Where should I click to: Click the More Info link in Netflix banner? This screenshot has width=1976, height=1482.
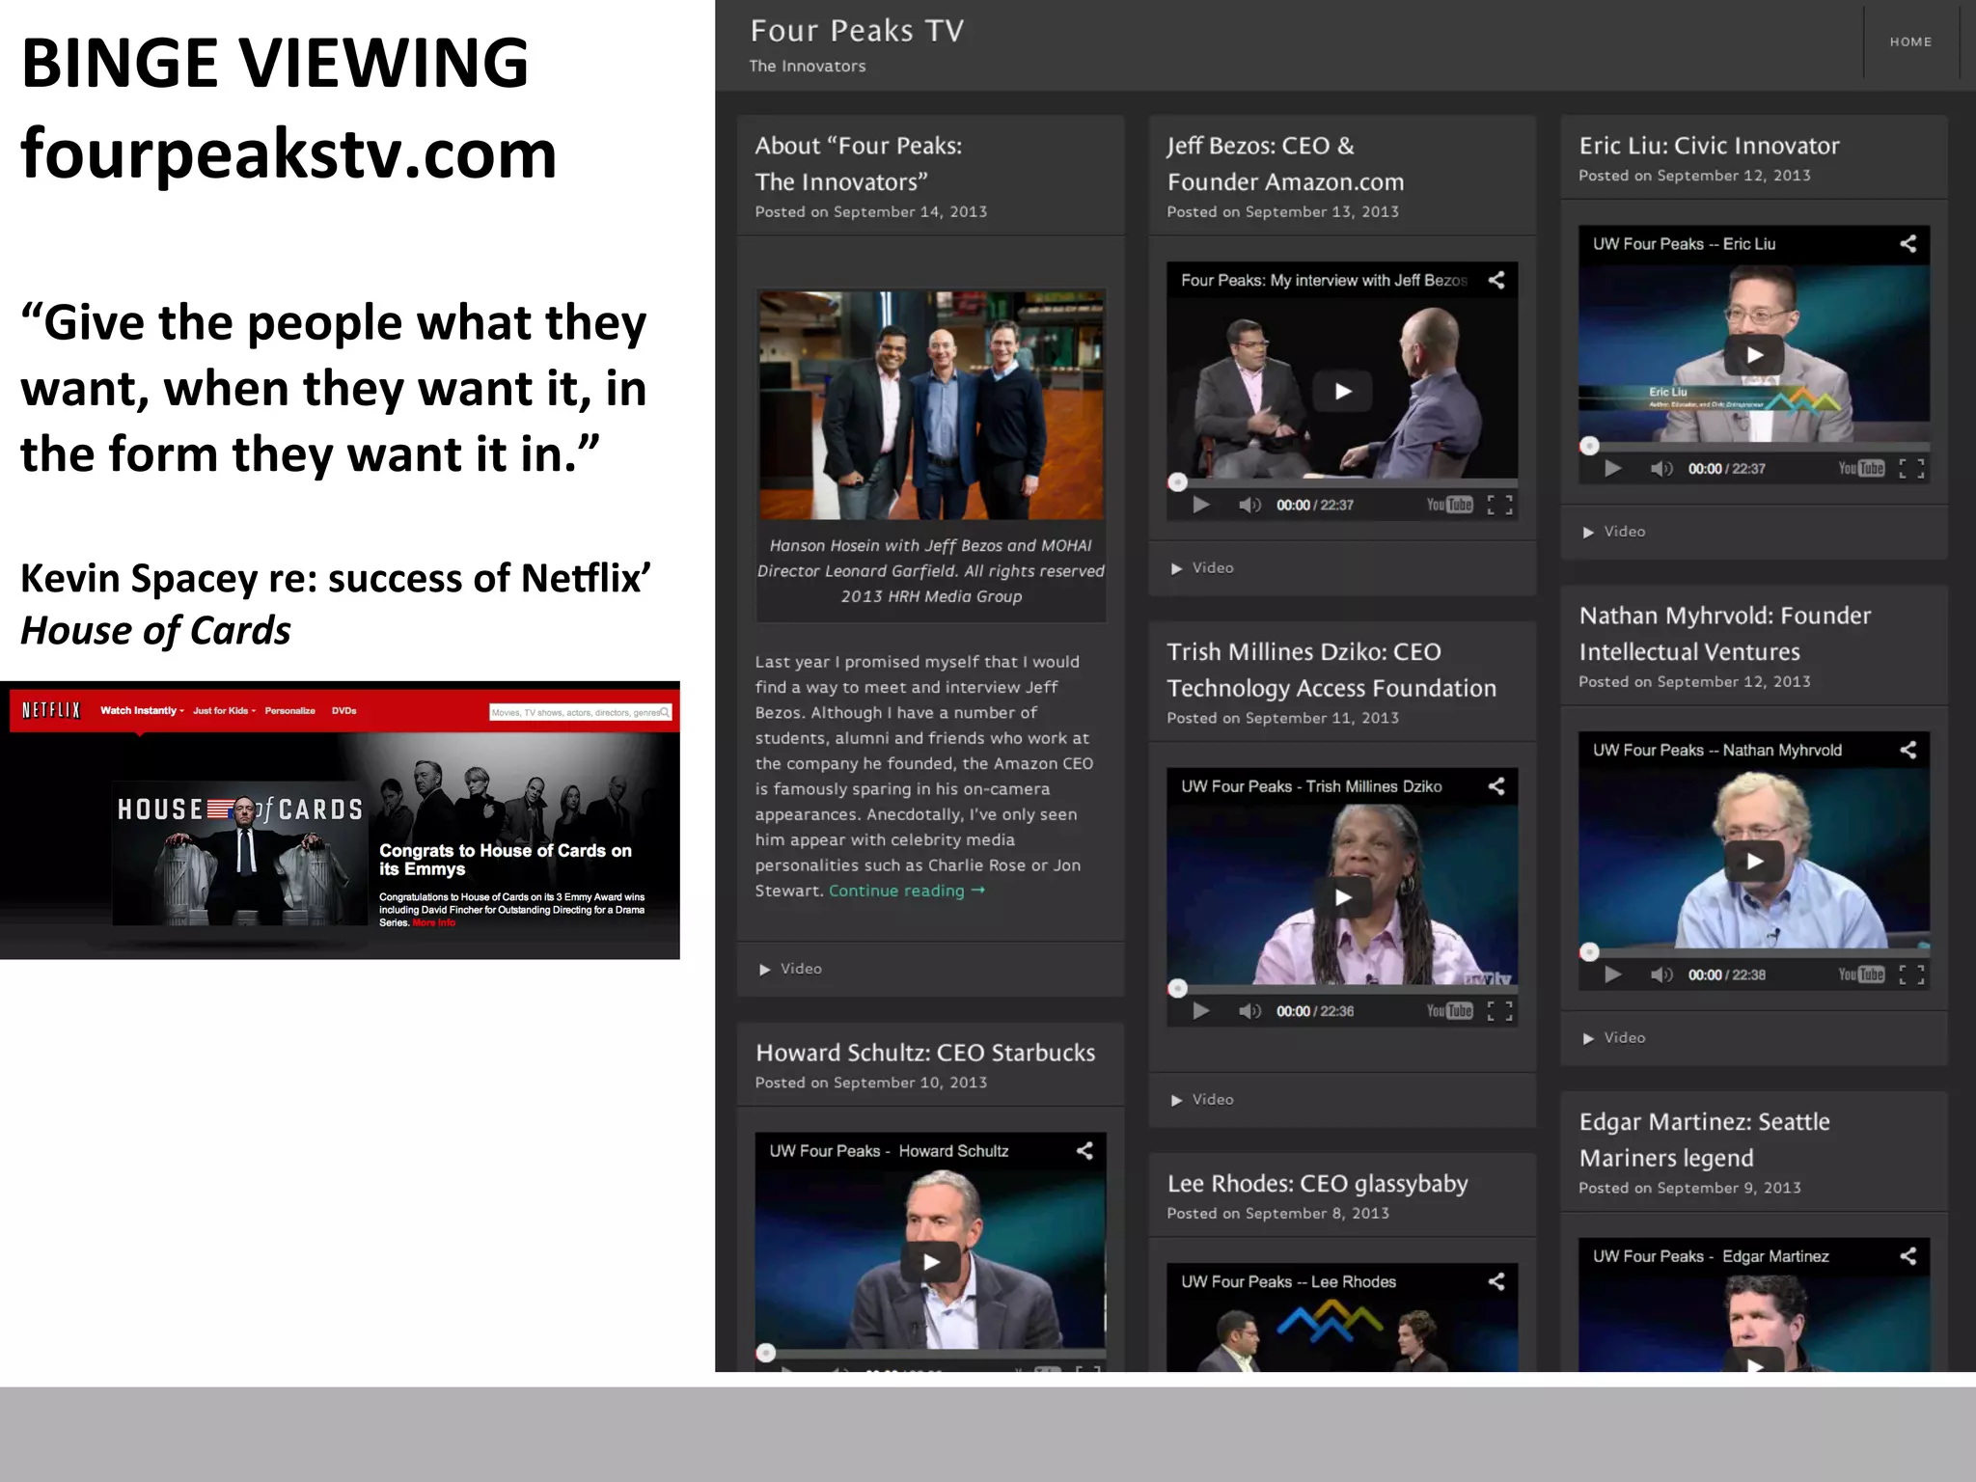coord(433,923)
